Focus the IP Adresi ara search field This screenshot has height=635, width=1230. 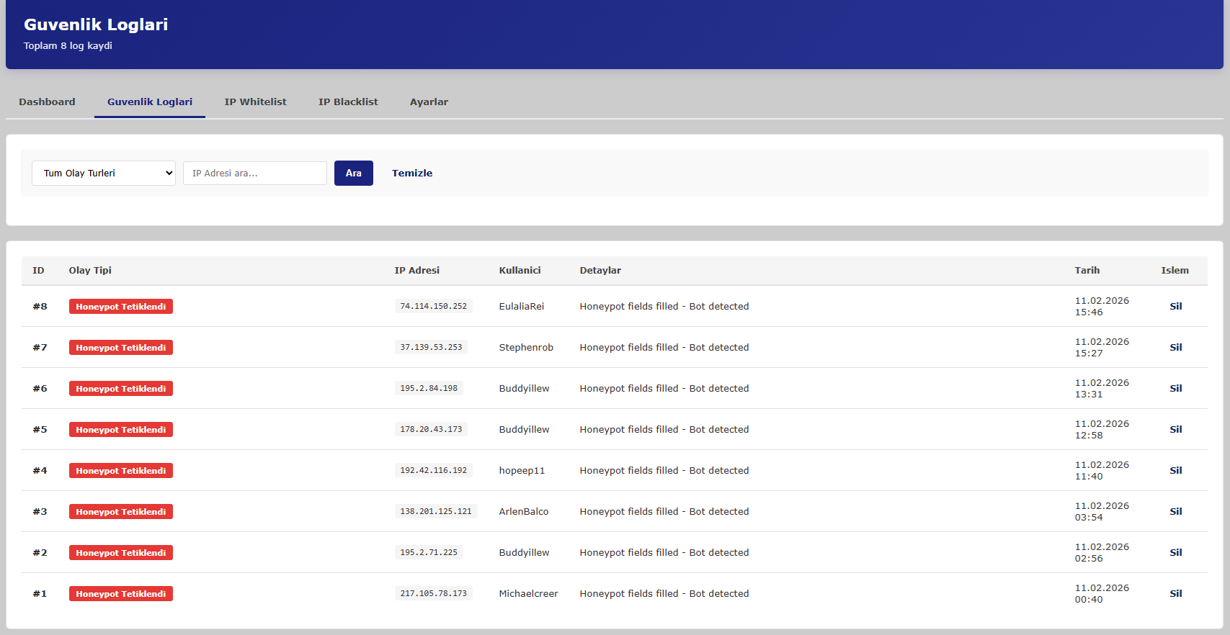[255, 173]
